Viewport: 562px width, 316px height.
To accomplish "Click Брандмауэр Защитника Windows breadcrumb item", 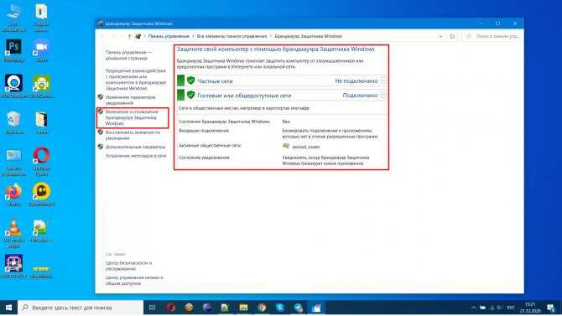I will coord(308,36).
